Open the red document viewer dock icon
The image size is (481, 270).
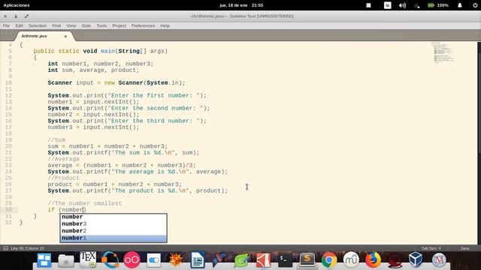[263, 260]
